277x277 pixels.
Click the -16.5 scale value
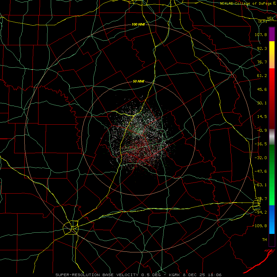click(261, 144)
